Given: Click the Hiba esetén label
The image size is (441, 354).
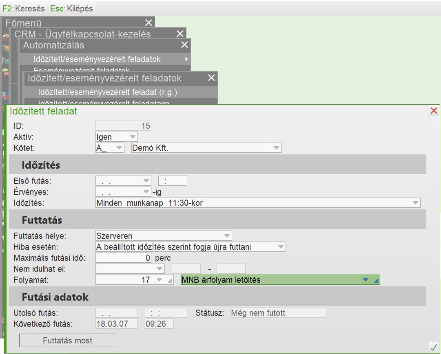Looking at the screenshot, I should [36, 247].
